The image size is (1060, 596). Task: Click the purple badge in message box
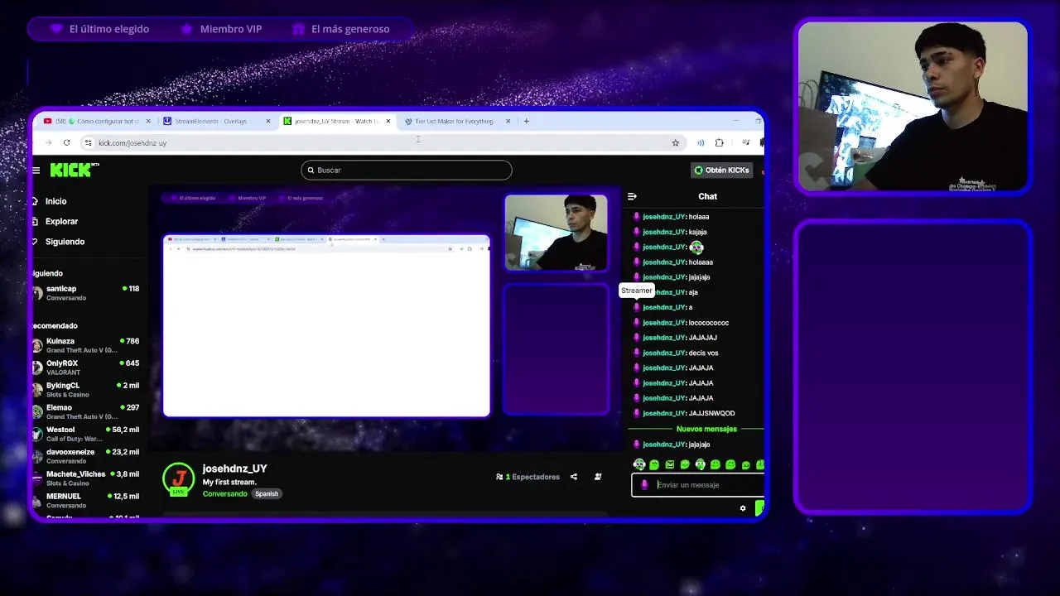coord(645,485)
